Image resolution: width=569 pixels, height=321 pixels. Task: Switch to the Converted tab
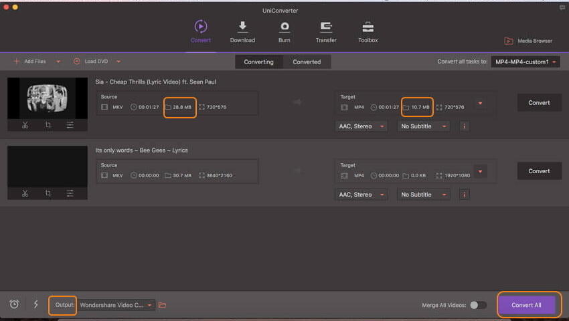(307, 62)
